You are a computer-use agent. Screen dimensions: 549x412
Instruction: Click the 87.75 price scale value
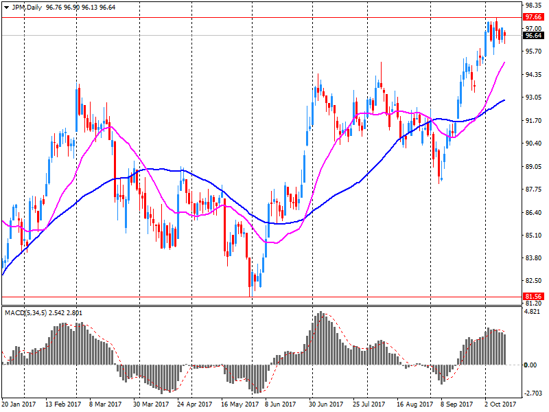pos(534,190)
